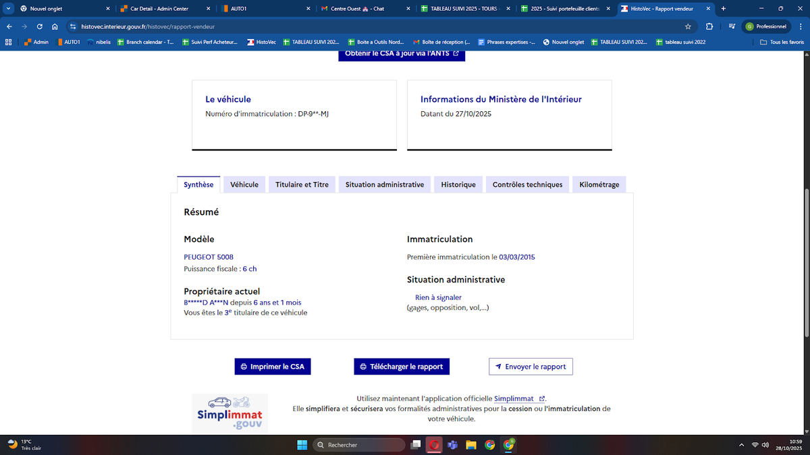The width and height of the screenshot is (810, 455).
Task: Click the Imprimer le CSA button
Action: pyautogui.click(x=273, y=367)
